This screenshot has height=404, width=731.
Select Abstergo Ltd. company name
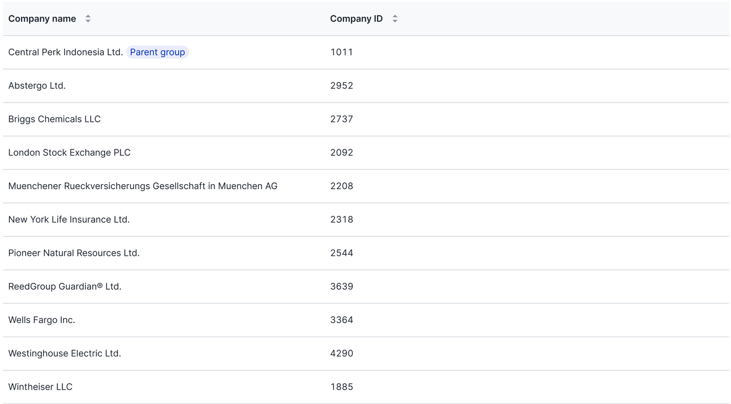pos(37,86)
